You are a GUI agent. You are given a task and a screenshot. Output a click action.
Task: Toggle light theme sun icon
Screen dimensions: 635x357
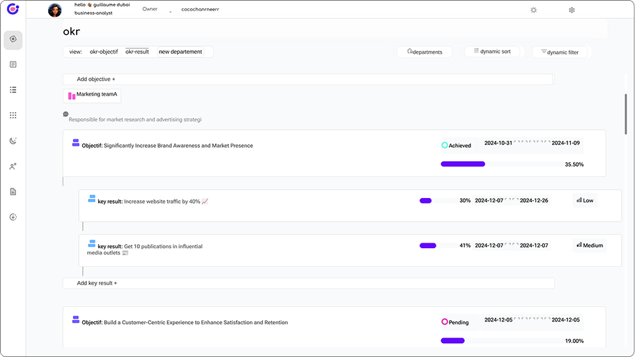tap(534, 10)
